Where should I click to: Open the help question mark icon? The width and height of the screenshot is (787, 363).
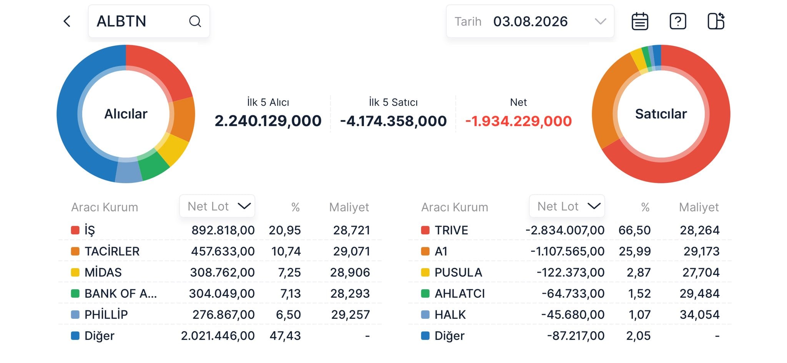(x=678, y=21)
